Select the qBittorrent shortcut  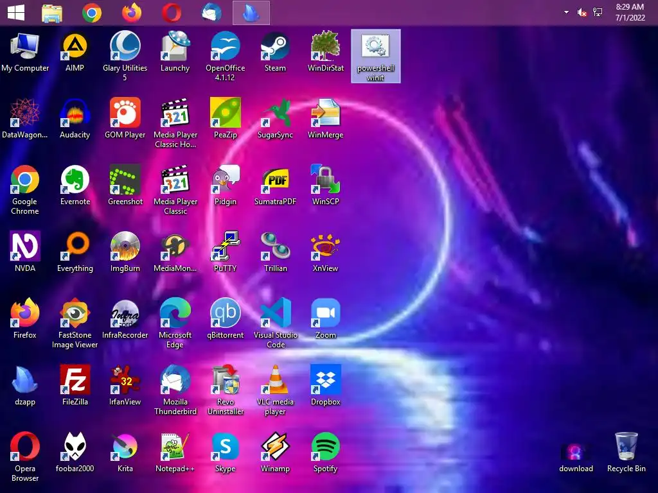click(226, 318)
